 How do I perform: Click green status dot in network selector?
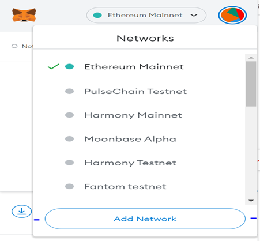[97, 15]
